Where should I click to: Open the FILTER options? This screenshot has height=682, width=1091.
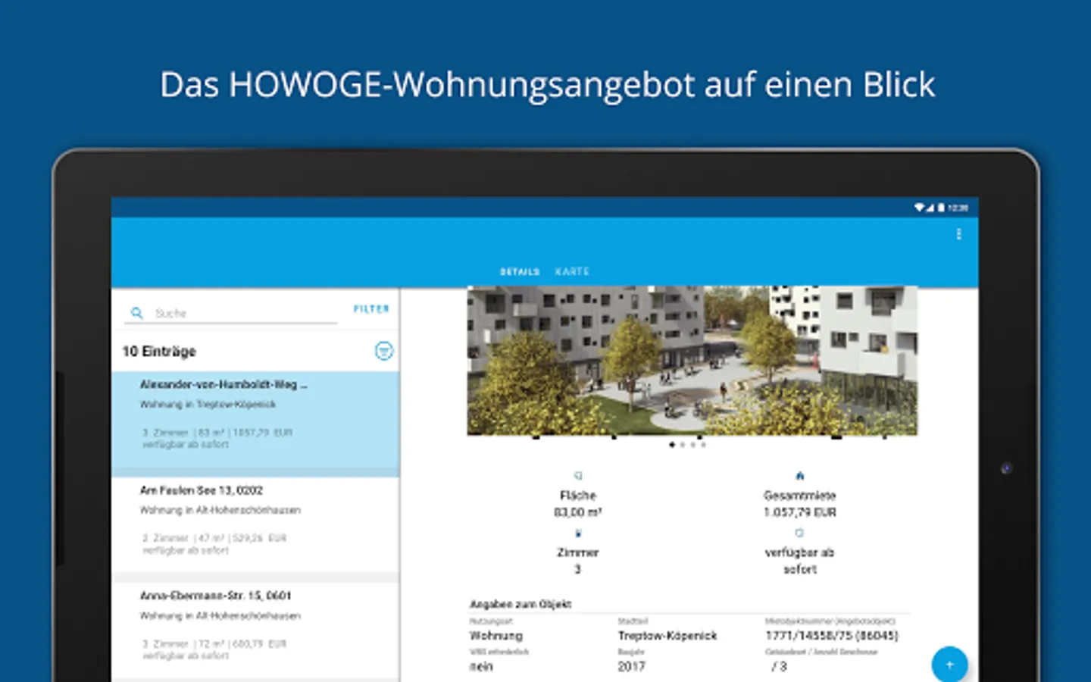[x=371, y=309]
